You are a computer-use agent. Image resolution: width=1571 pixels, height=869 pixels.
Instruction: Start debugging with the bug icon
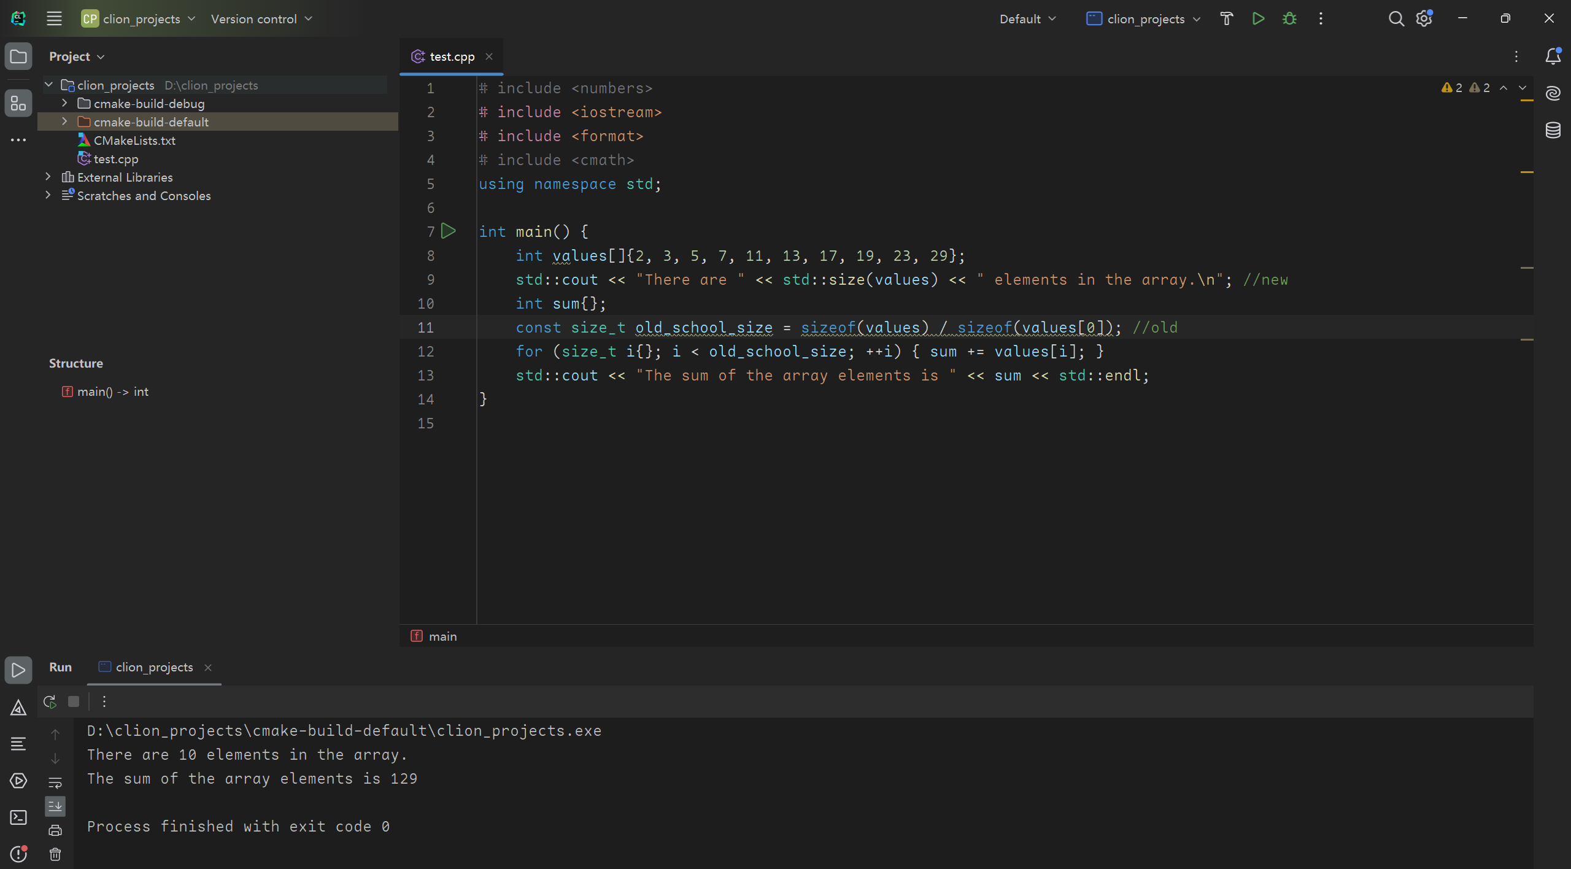click(1289, 18)
